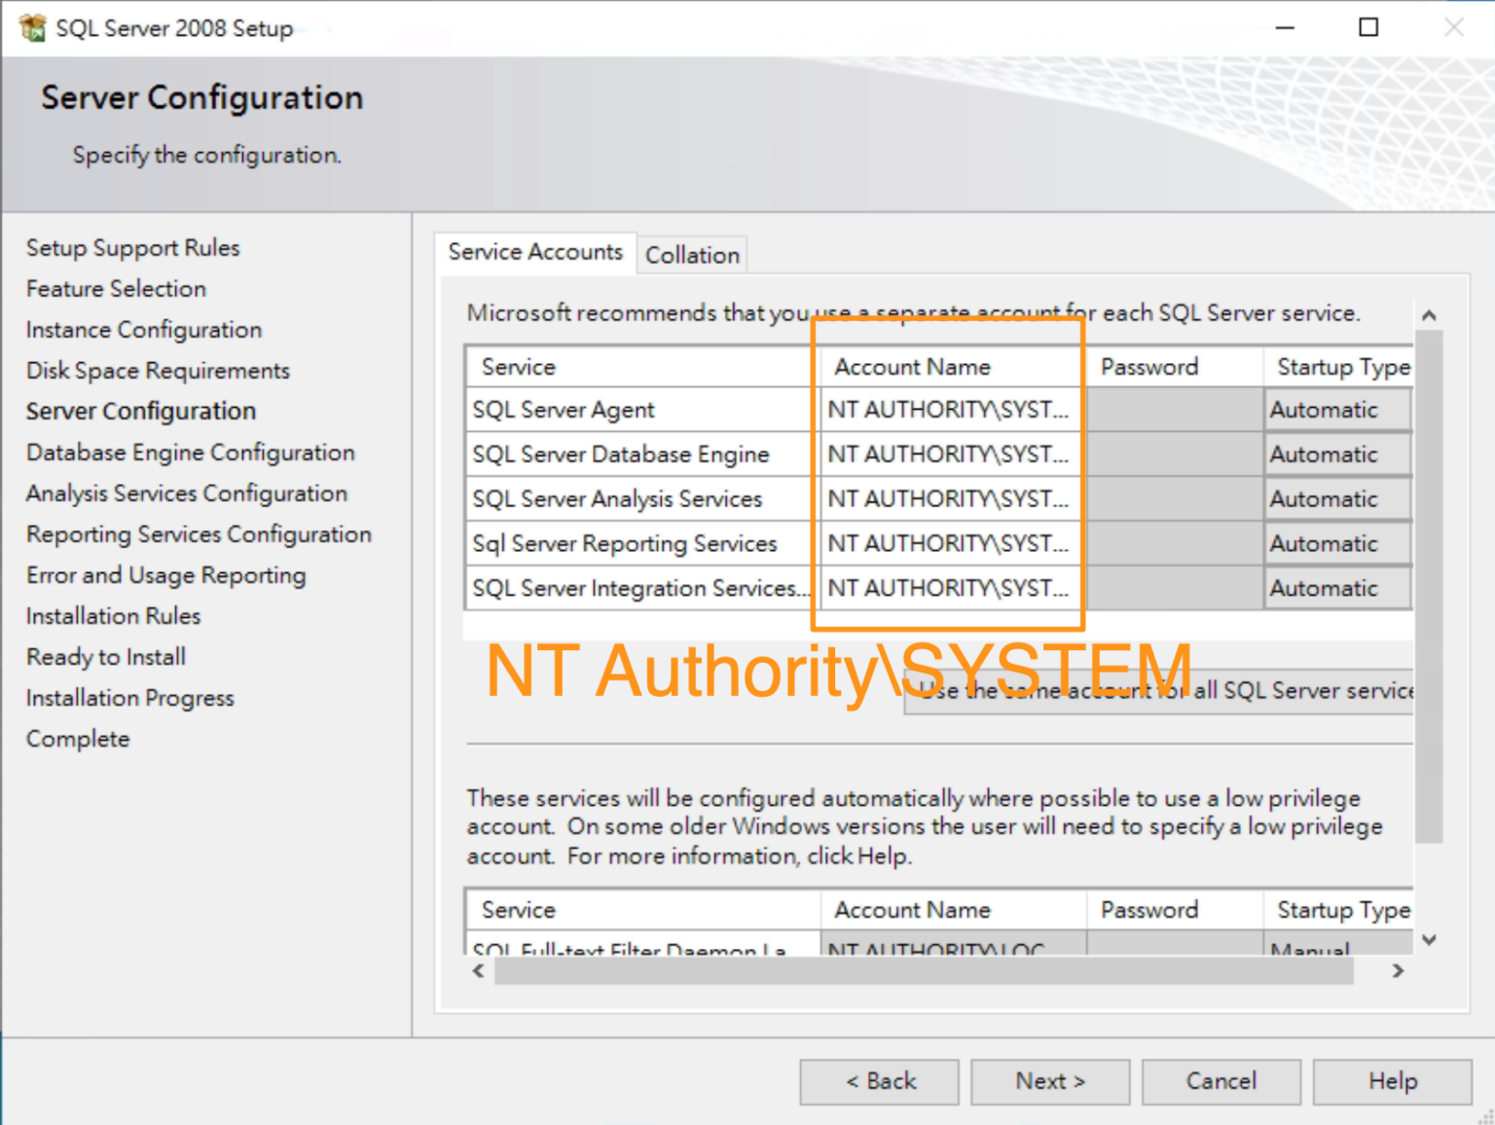The image size is (1495, 1125).
Task: Click Password field for SQL Server Agent
Action: pos(1173,409)
